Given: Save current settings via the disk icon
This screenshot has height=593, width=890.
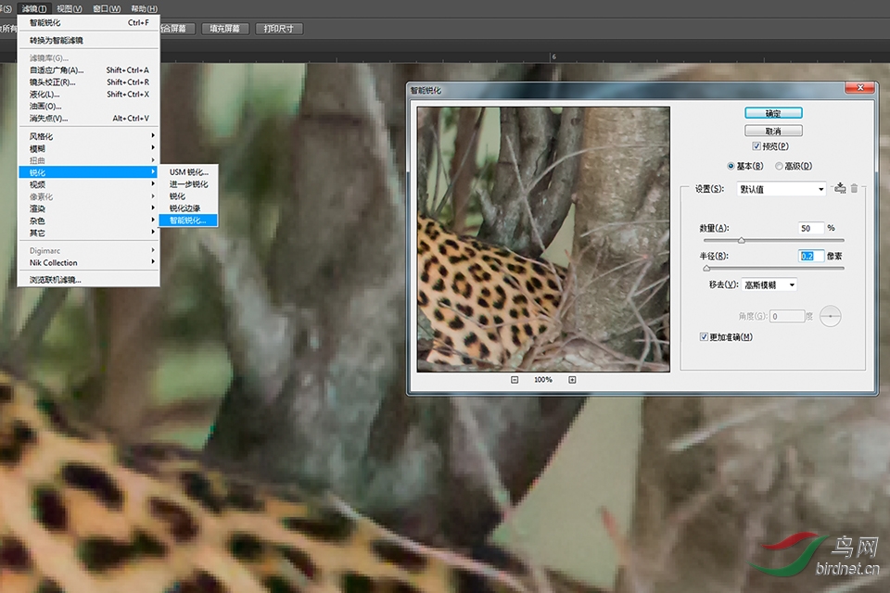Looking at the screenshot, I should point(840,188).
